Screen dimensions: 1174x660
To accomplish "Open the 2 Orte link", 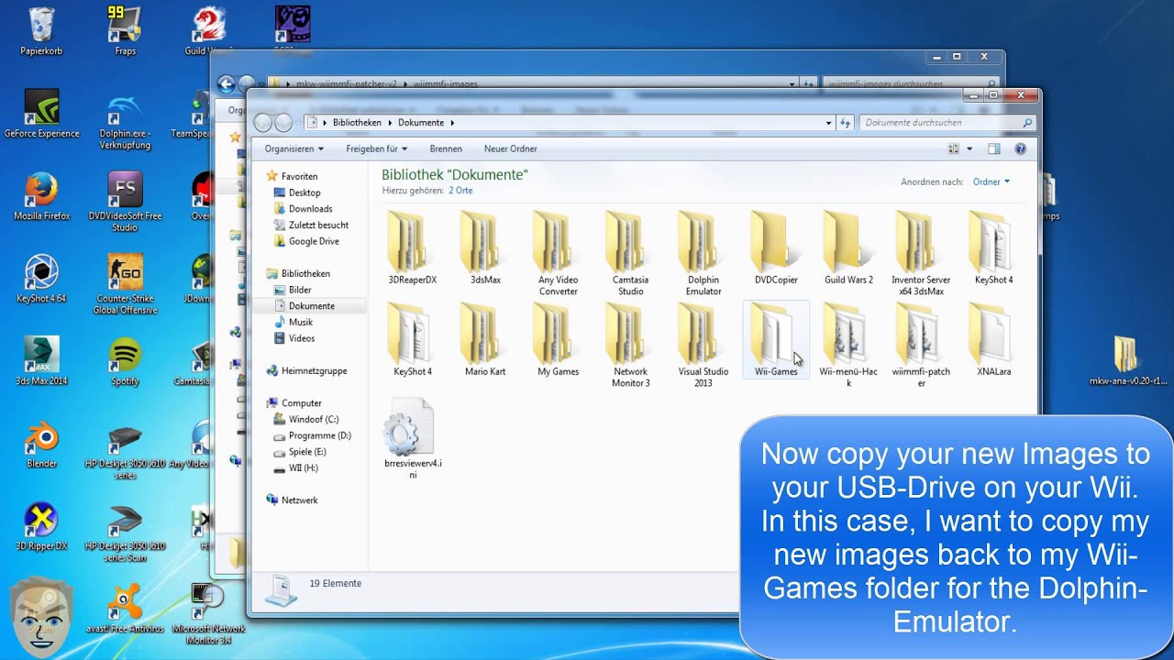I will point(460,191).
